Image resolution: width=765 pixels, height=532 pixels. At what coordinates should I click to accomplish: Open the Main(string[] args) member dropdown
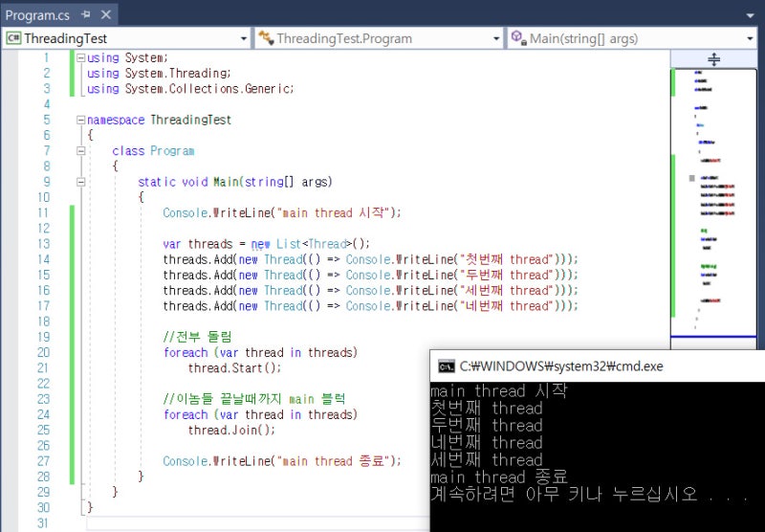click(750, 38)
